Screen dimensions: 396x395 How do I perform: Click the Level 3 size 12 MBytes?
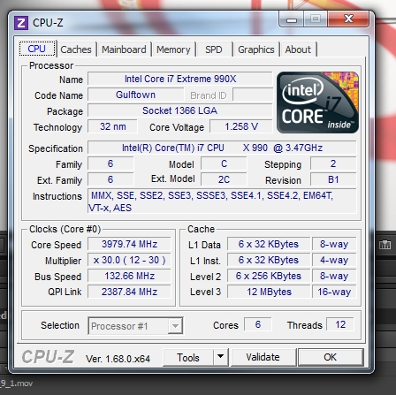coord(269,292)
